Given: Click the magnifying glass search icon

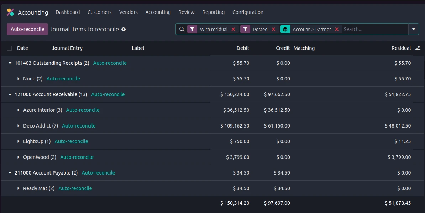Looking at the screenshot, I should click(182, 29).
